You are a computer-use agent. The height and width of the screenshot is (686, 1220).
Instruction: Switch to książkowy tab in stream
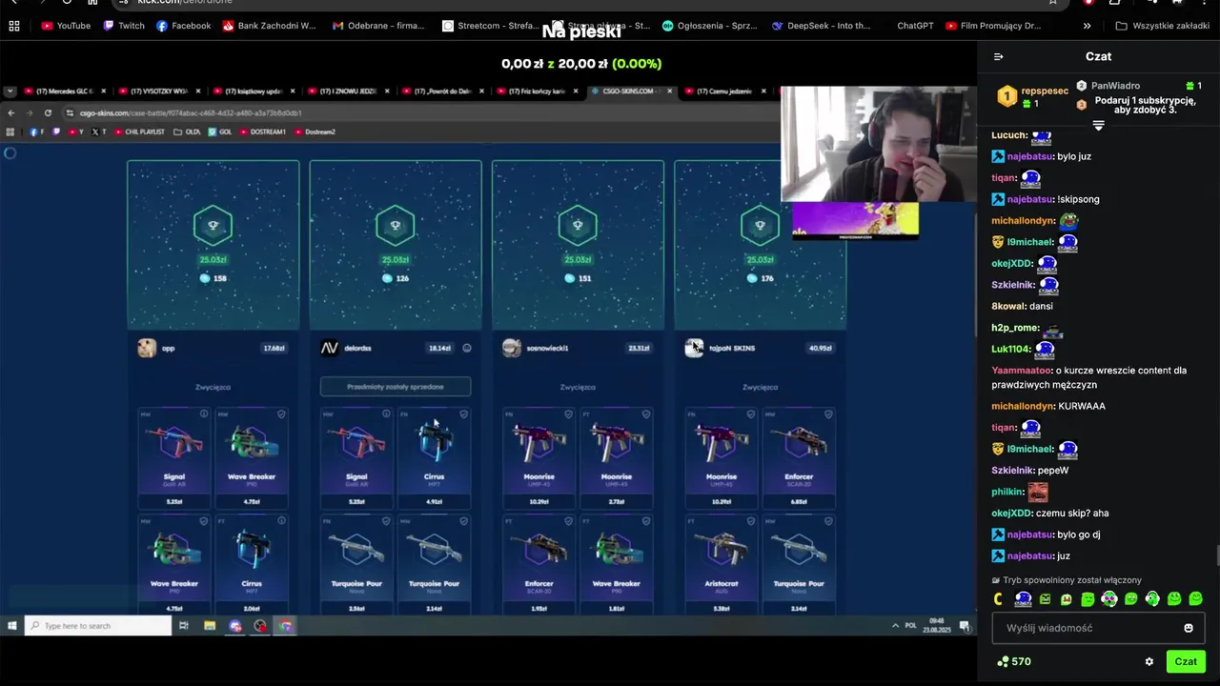pos(254,91)
